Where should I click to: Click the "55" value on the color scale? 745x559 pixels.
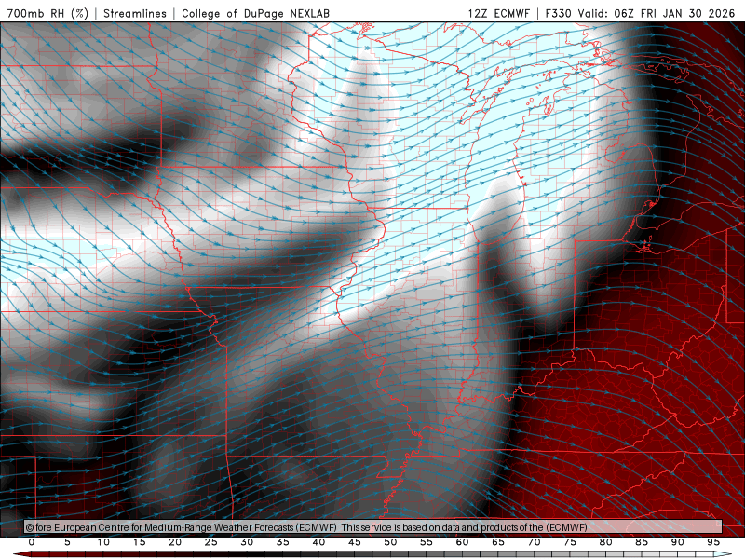427,542
